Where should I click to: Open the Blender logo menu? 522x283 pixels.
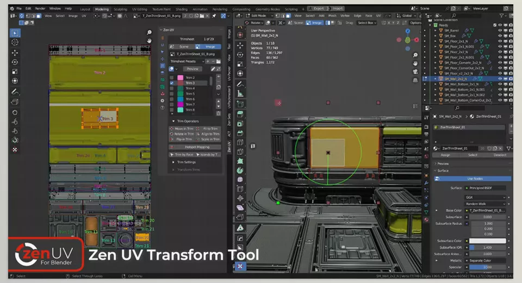11,8
